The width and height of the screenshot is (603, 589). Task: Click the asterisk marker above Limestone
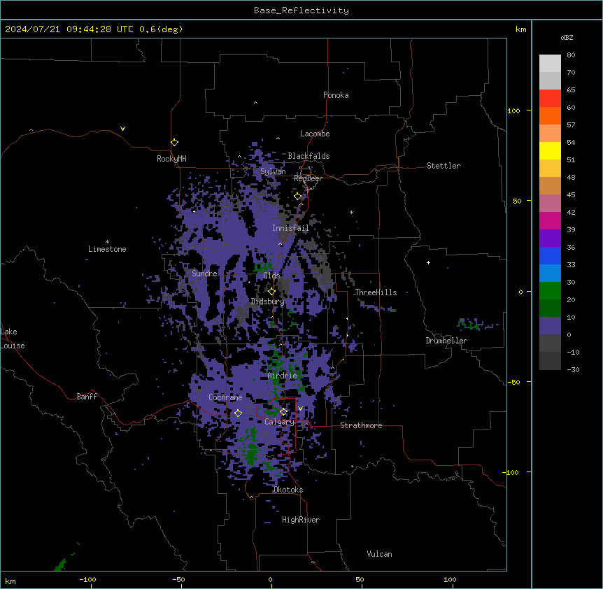pyautogui.click(x=107, y=242)
